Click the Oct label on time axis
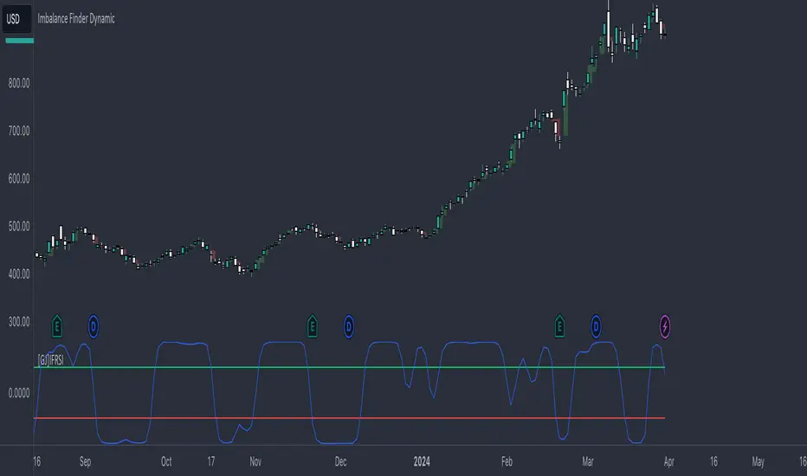Screen dimensions: 807x476 (x=166, y=461)
